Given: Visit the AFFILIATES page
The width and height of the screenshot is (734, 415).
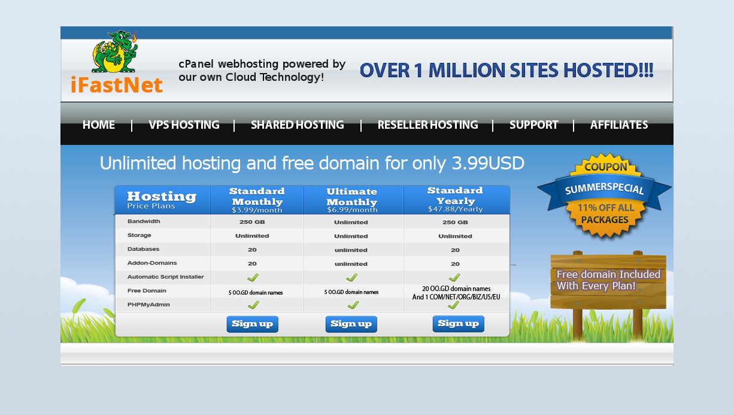Looking at the screenshot, I should pyautogui.click(x=619, y=125).
